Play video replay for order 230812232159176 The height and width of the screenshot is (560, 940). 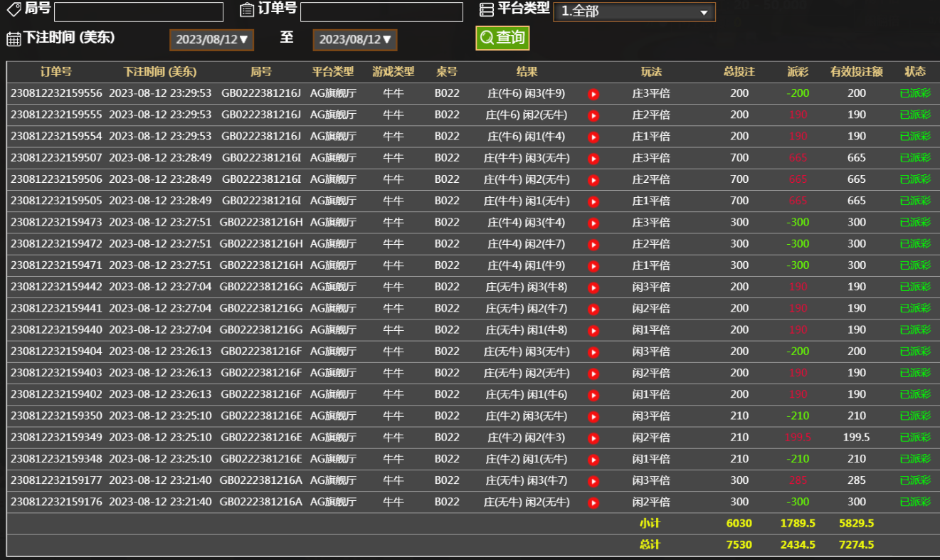click(x=593, y=502)
